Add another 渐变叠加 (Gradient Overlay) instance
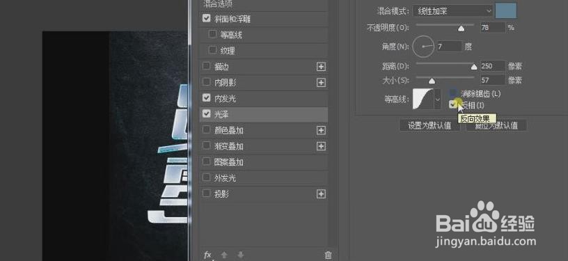The width and height of the screenshot is (568, 261). click(x=321, y=146)
